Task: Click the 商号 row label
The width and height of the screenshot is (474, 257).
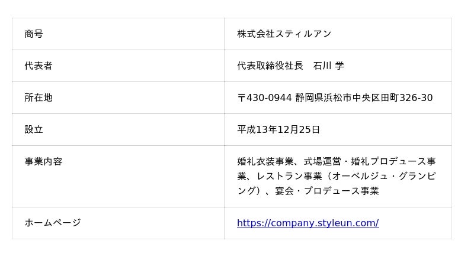Action: [x=34, y=34]
